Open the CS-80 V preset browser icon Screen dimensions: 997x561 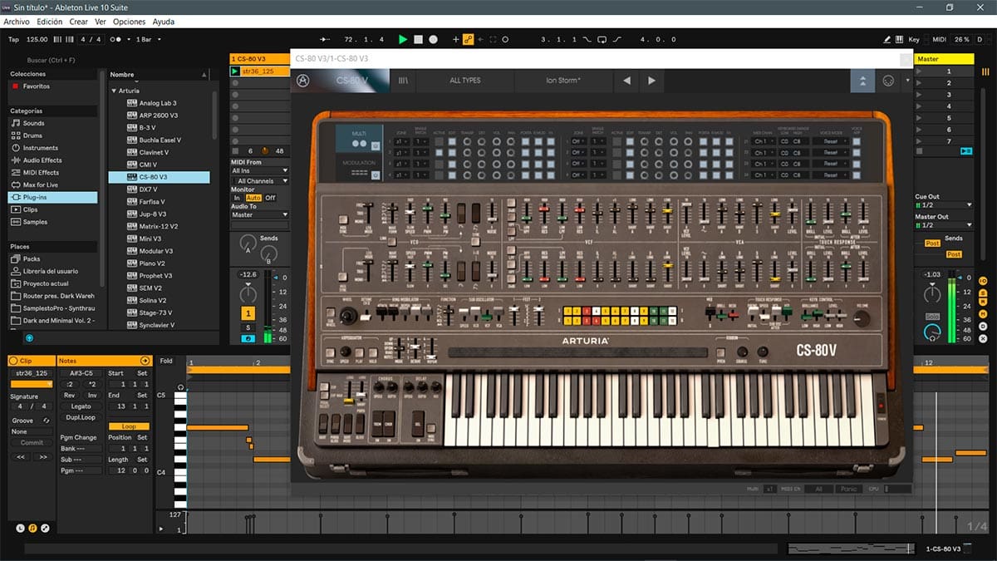coord(404,81)
